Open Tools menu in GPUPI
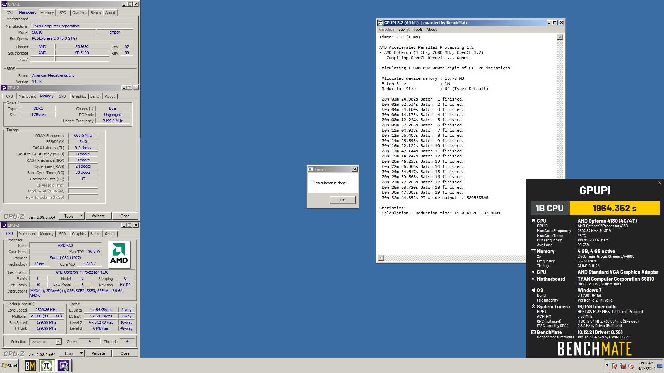The width and height of the screenshot is (664, 373). click(x=418, y=29)
